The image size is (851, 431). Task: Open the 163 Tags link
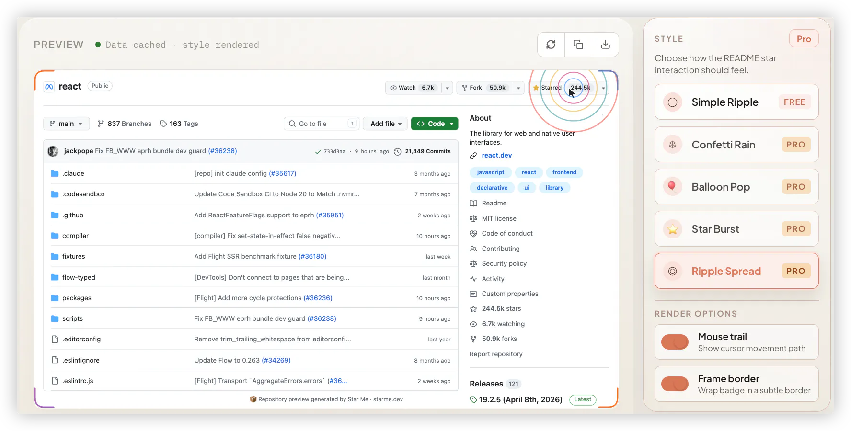click(x=179, y=124)
